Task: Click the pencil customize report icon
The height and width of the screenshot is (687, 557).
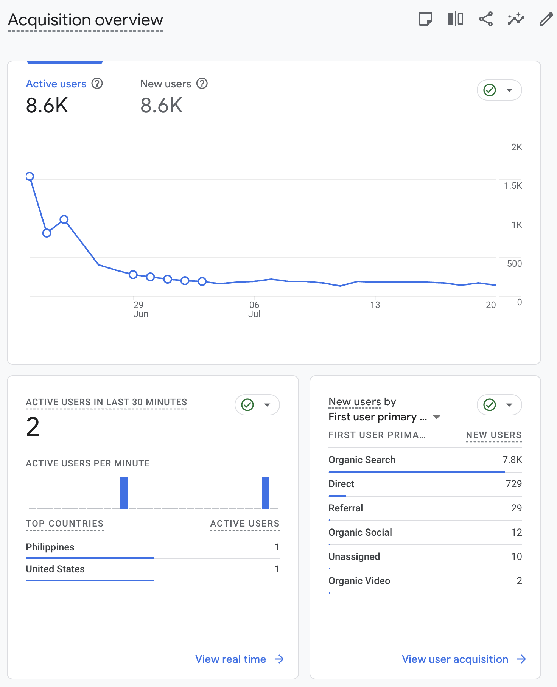Action: click(x=546, y=19)
